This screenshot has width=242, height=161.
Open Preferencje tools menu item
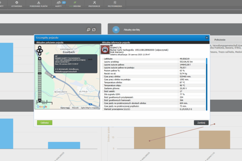tap(94, 4)
